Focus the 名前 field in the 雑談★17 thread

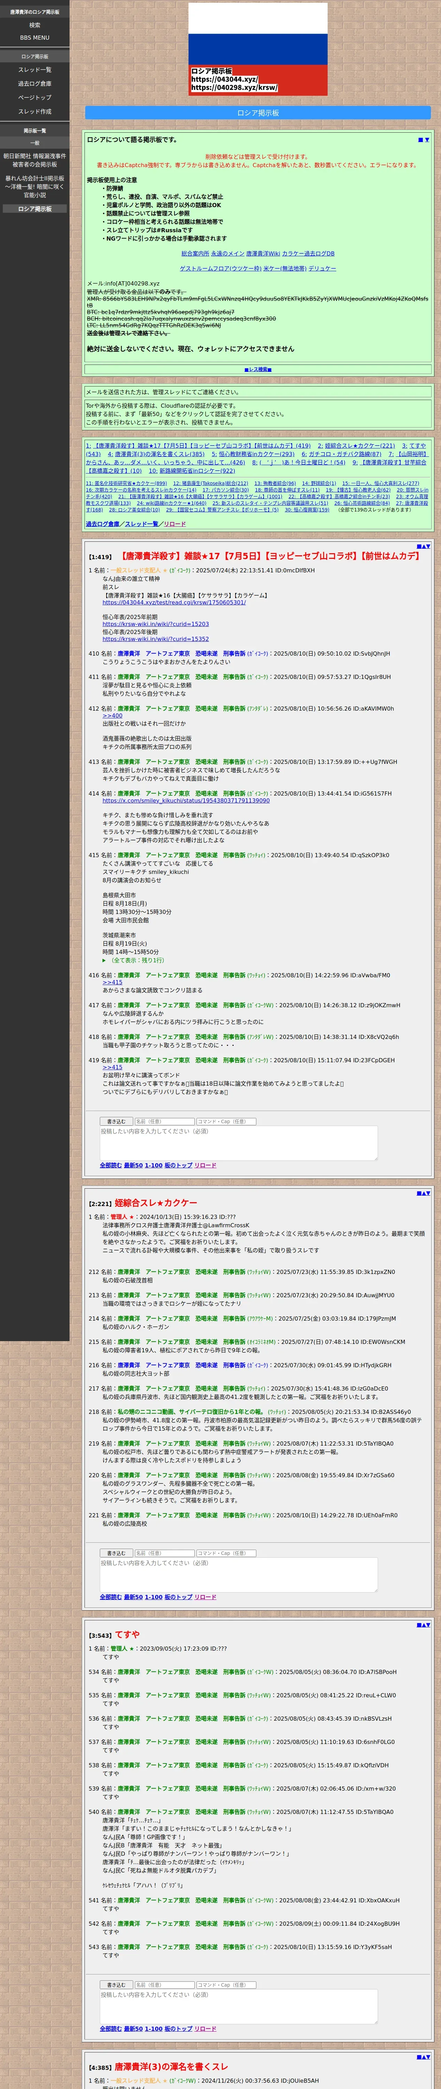point(164,1121)
